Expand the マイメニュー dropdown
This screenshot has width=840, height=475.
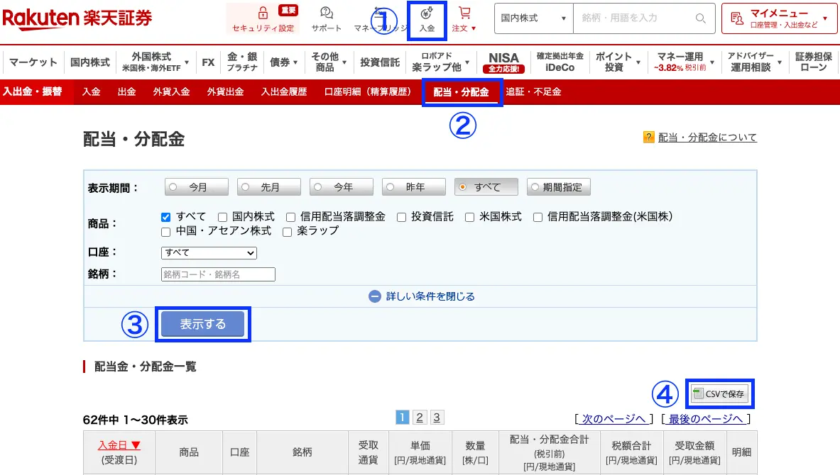(779, 18)
